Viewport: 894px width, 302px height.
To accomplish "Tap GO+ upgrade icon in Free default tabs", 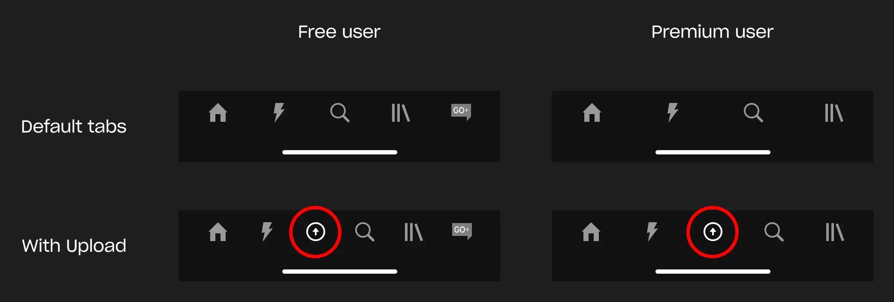I will pos(461,112).
